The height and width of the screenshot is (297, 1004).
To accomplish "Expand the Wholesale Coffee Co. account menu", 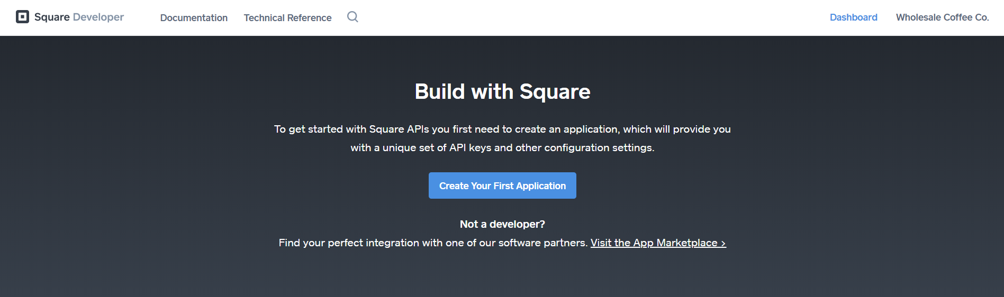I will click(x=942, y=17).
